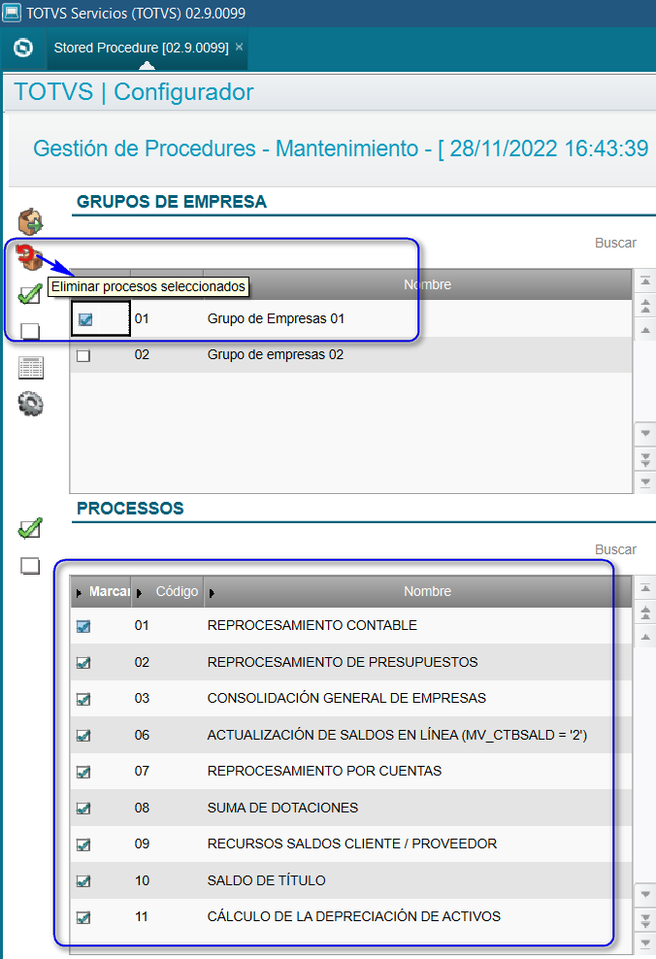The image size is (656, 959).
Task: Check Grupo de empresas 02 checkbox
Action: (x=83, y=355)
